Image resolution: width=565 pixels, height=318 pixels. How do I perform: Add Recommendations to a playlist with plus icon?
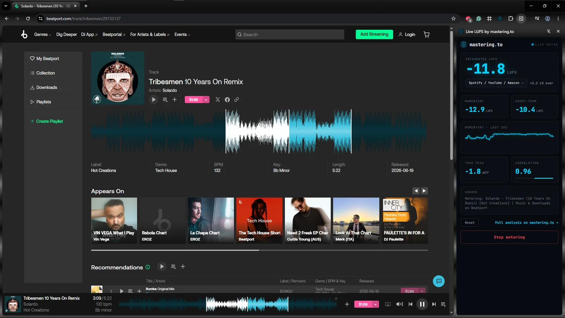pos(183,266)
